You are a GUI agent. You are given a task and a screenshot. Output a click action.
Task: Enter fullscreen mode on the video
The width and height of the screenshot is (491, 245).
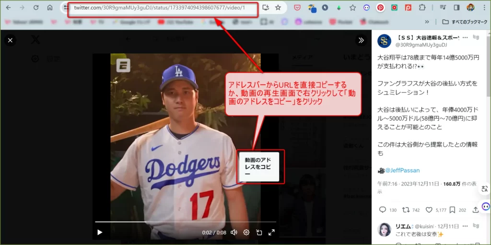click(271, 232)
